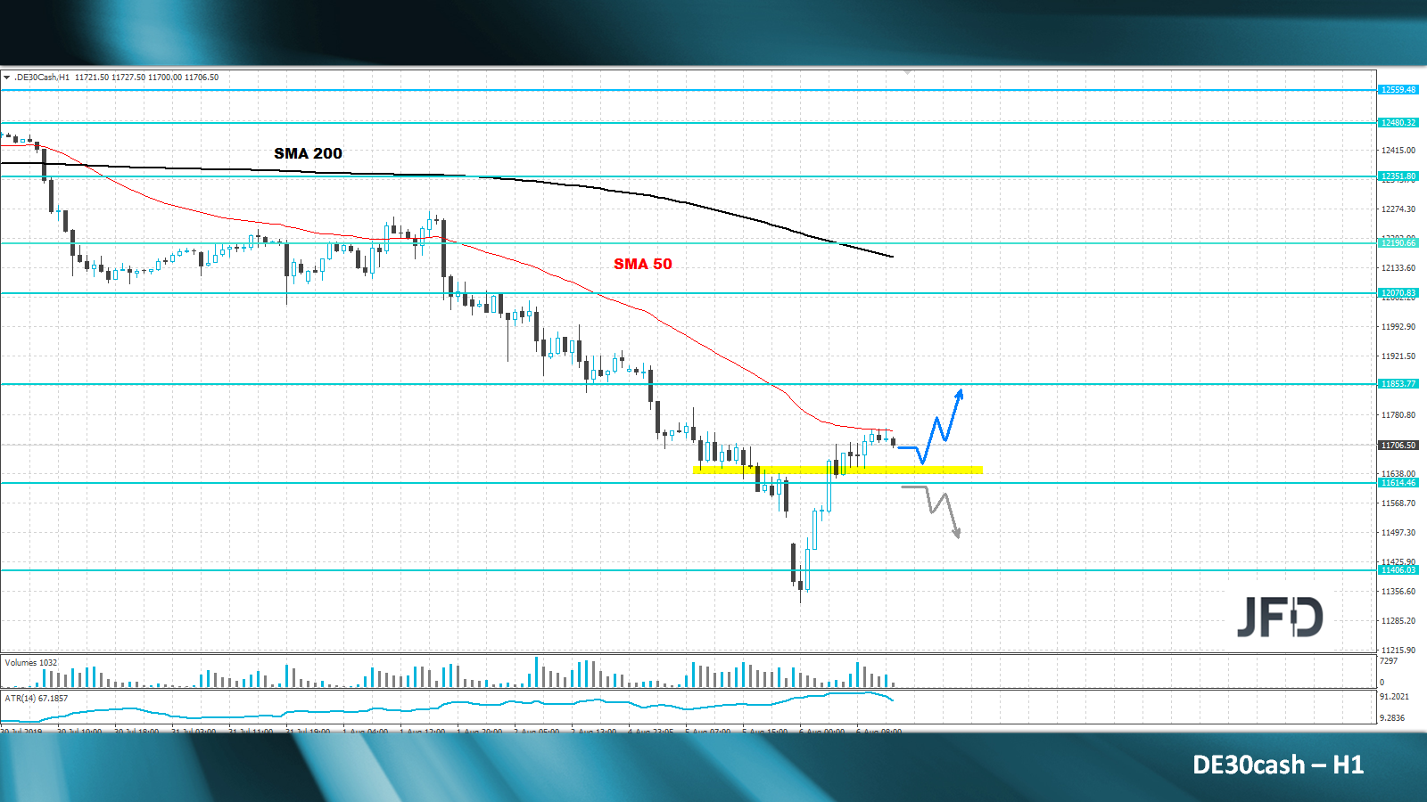The image size is (1427, 802).
Task: Click the 12190.66 price level tag
Action: point(1398,243)
